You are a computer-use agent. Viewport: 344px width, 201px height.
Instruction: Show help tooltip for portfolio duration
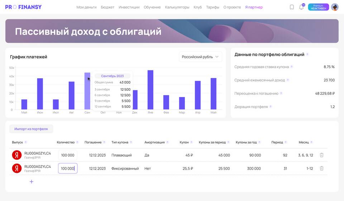click(271, 107)
